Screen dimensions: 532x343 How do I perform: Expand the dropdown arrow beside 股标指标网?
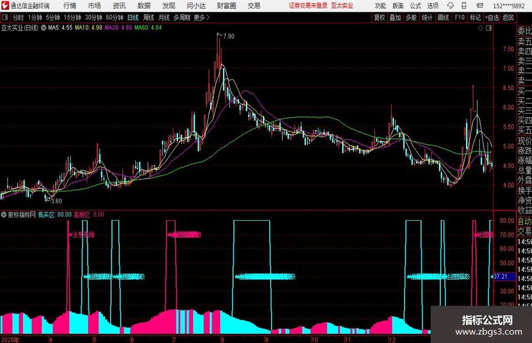pos(4,215)
